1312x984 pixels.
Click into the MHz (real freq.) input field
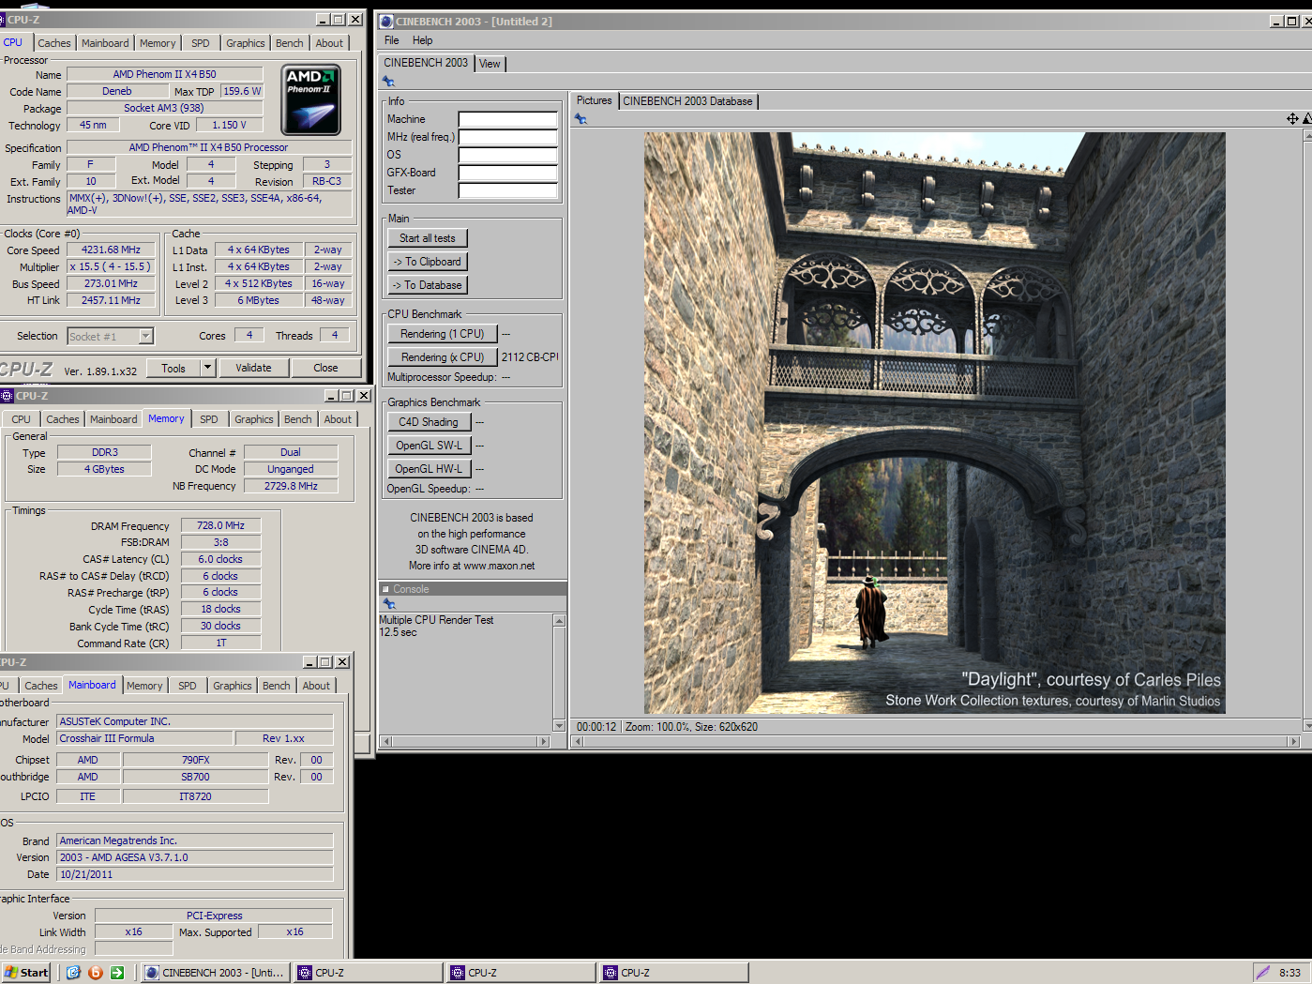point(507,137)
